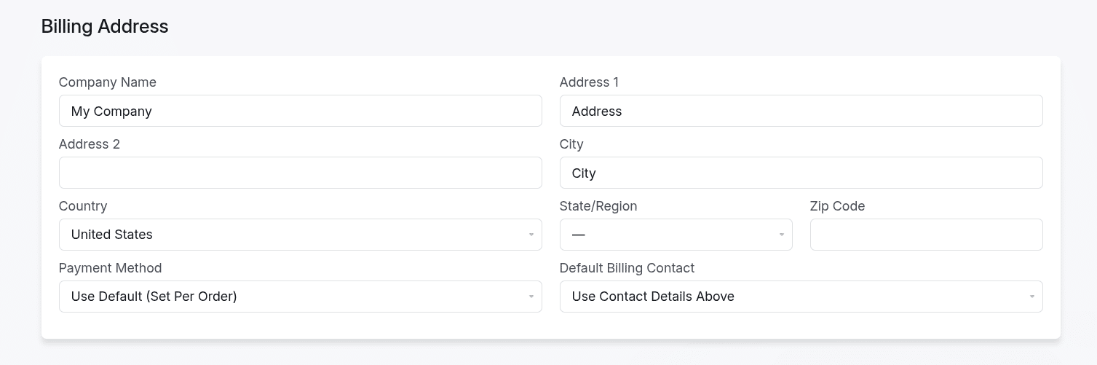This screenshot has width=1097, height=365.
Task: Click the empty Address 2 field
Action: coord(300,173)
